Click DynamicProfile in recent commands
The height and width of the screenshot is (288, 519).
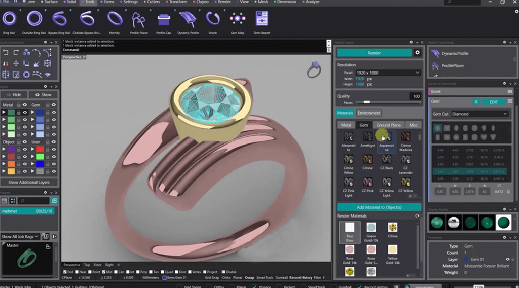(455, 53)
